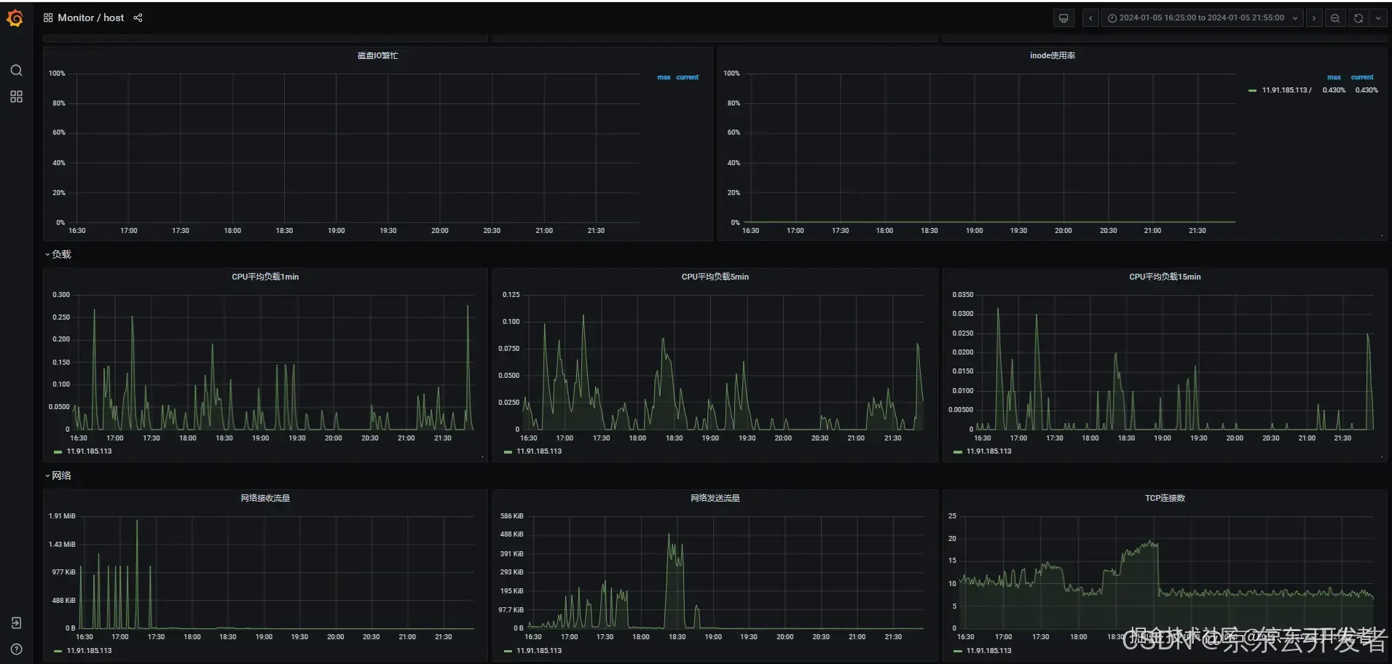Screen dimensions: 1392x664
Task: Open the Grafana home logo
Action: [x=15, y=17]
